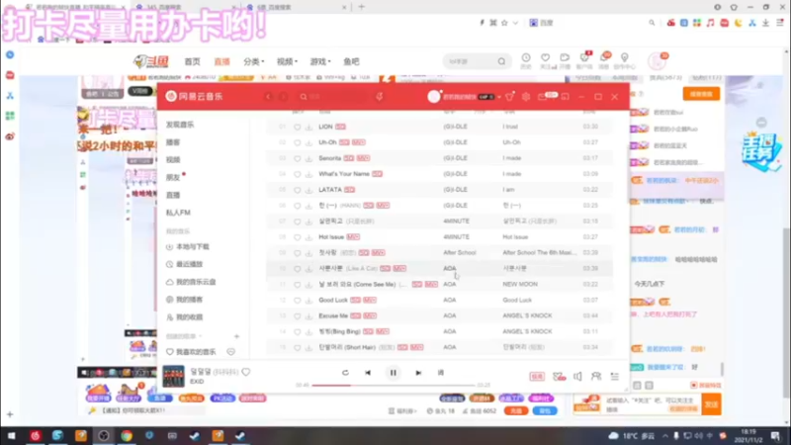Download the song Short Hair
Image resolution: width=791 pixels, height=445 pixels.
(308, 348)
